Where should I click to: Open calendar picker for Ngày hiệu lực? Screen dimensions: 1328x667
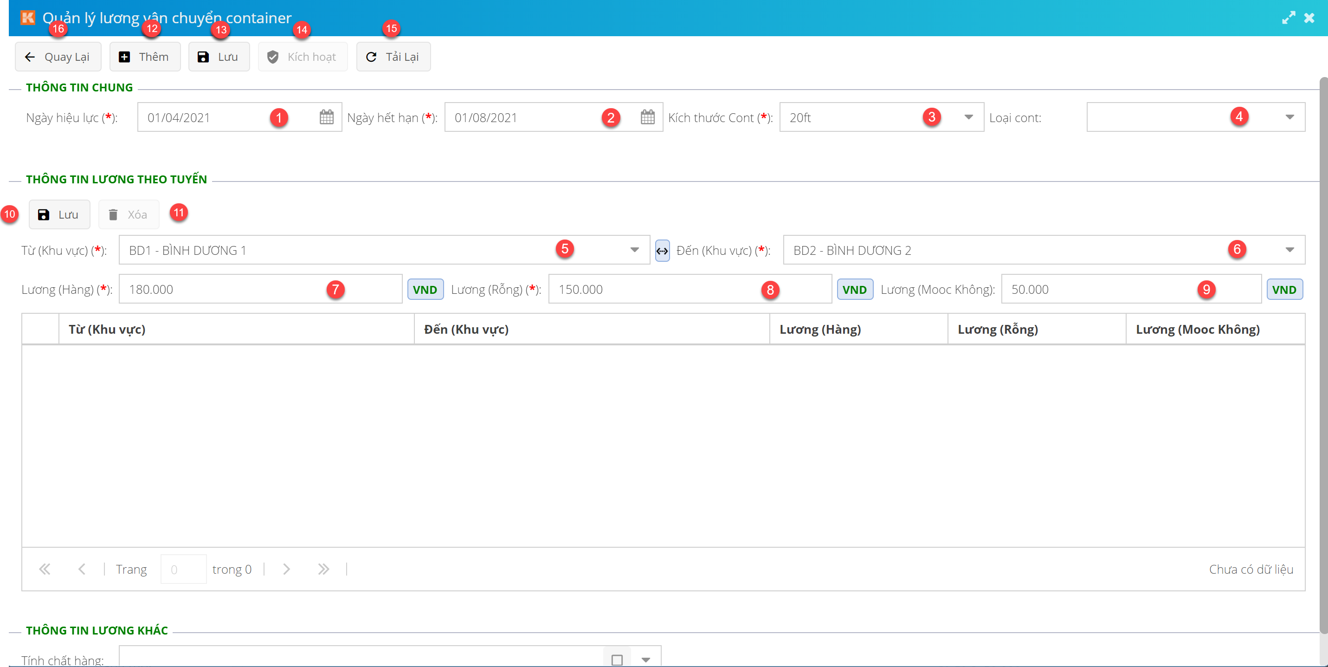326,117
